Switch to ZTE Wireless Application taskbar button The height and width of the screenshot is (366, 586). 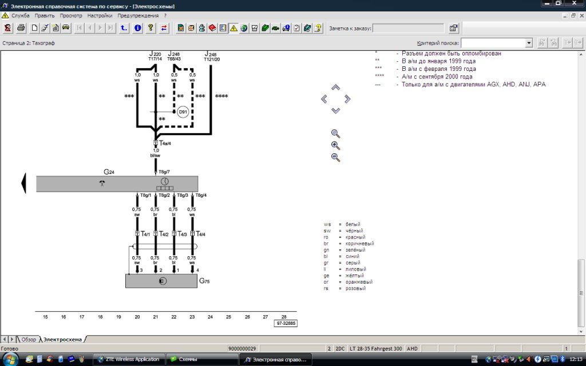pos(129,359)
